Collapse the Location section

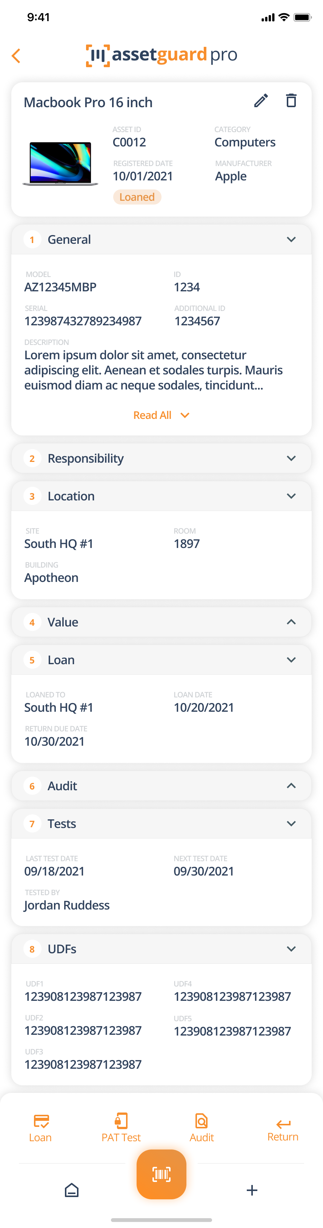click(x=291, y=496)
